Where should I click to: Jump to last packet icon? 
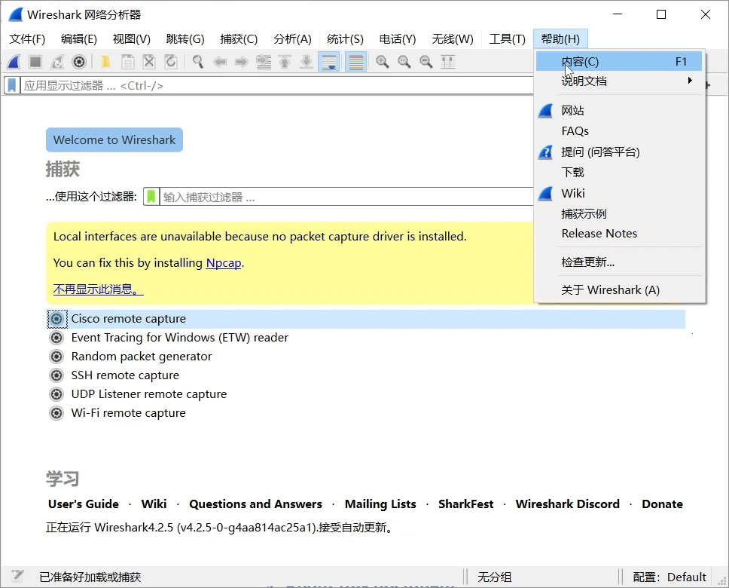307,62
